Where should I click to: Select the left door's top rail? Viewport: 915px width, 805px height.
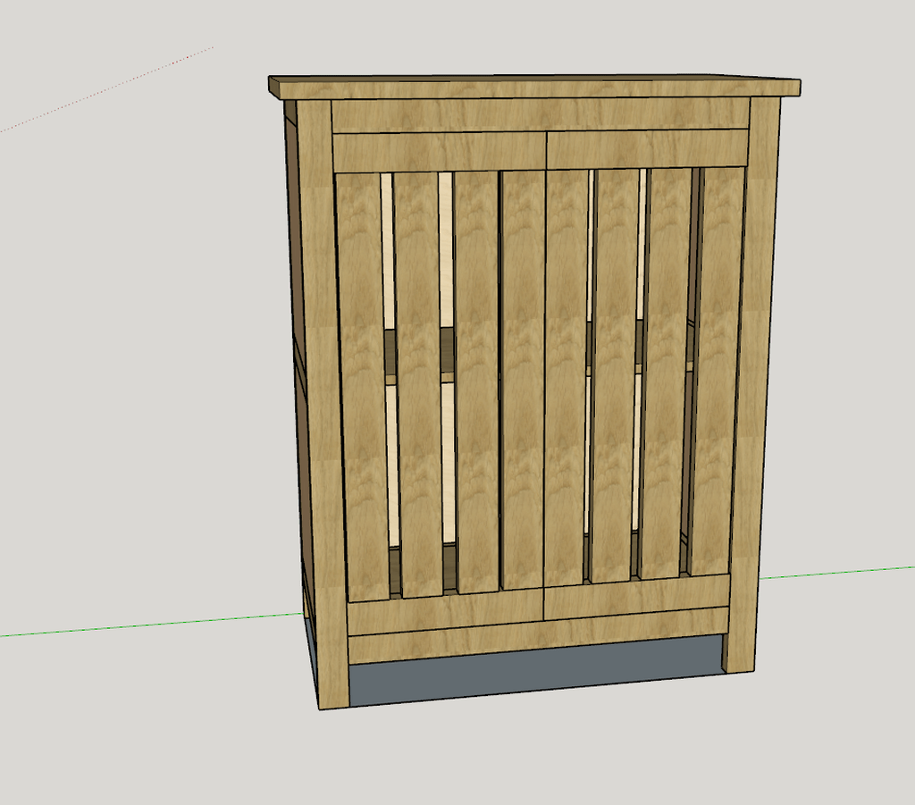coord(438,152)
